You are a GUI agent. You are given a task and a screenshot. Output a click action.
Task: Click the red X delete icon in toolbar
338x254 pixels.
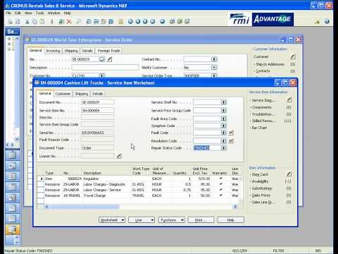coord(69,22)
